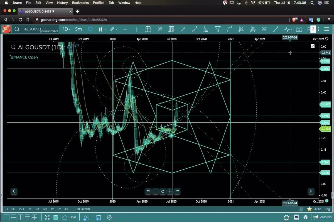Select the highlighted 1D timeframe

pos(90,29)
